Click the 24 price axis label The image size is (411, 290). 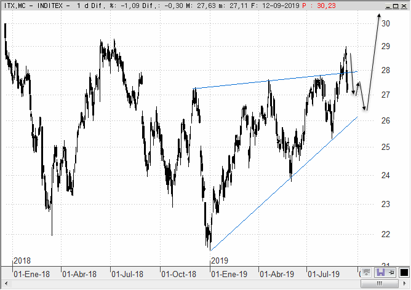pos(386,175)
